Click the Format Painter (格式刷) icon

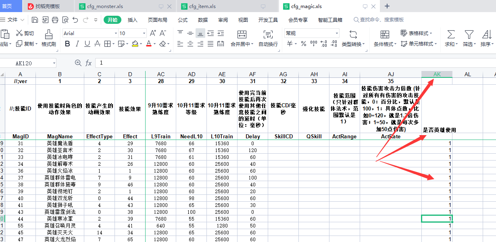48,35
